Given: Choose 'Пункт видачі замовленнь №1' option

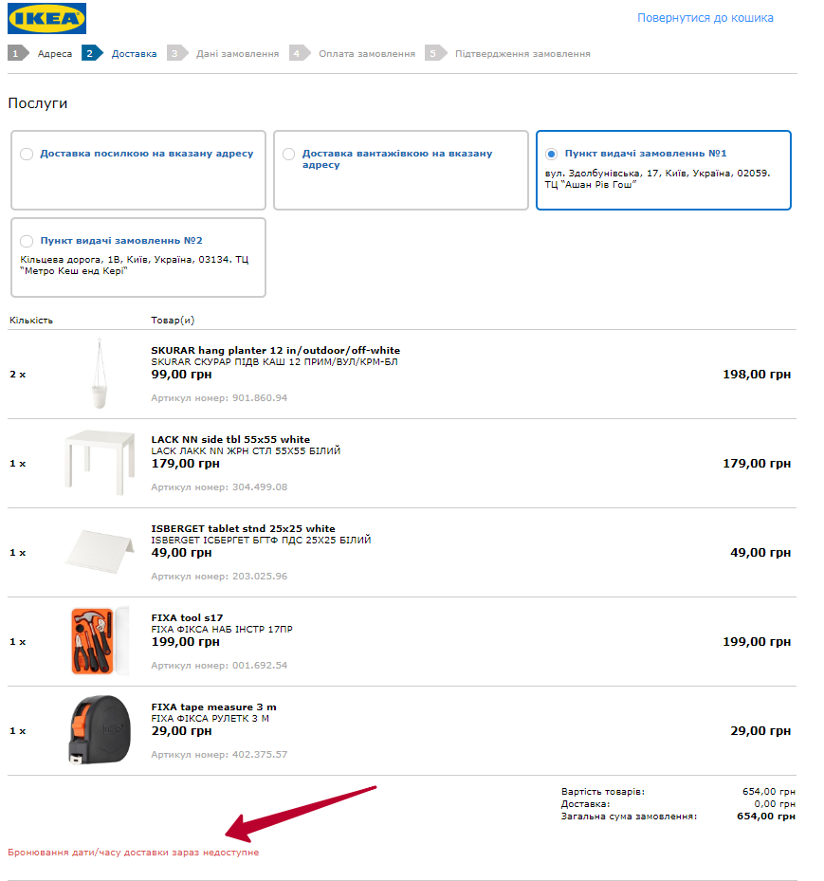Looking at the screenshot, I should [x=552, y=154].
